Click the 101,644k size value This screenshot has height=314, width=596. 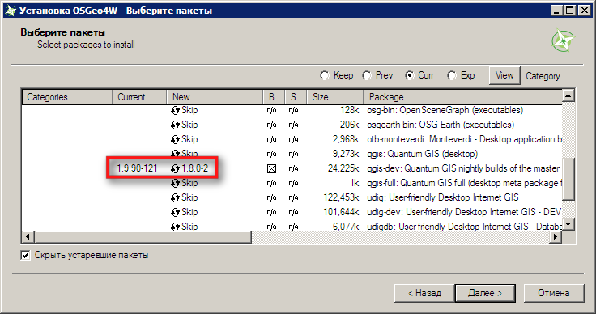[341, 212]
